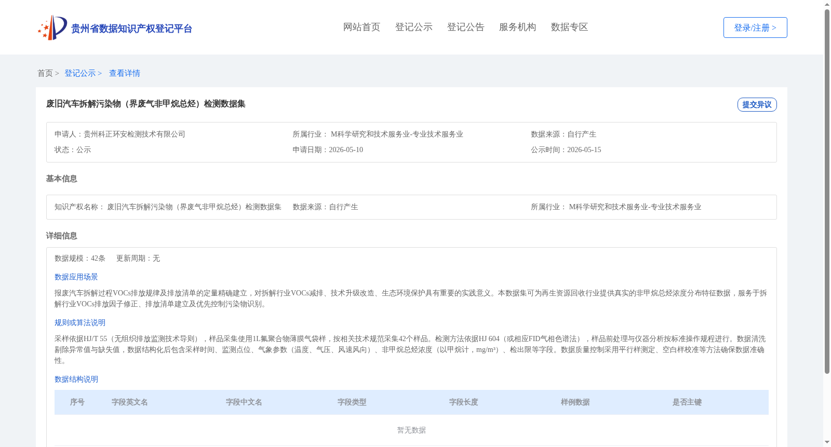Open 登记公示 in top navigation
Screen dimensions: 831x447
(413, 27)
